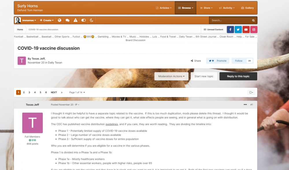Open the Page 1 of 14 dropdown
Screen dimensions: 289x170
pos(77,92)
